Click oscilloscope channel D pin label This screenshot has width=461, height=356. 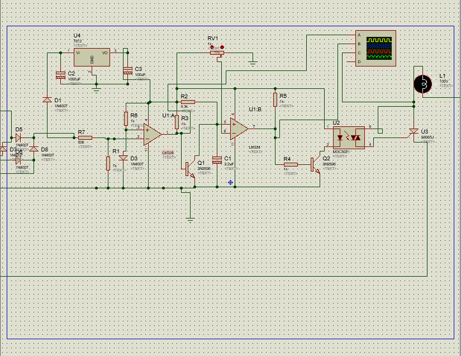click(x=359, y=62)
